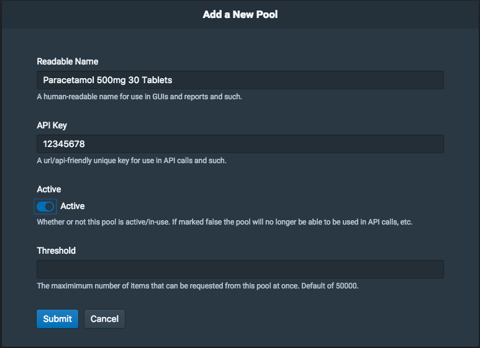Click the bold "Active" section heading
This screenshot has width=480, height=348.
pos(49,189)
